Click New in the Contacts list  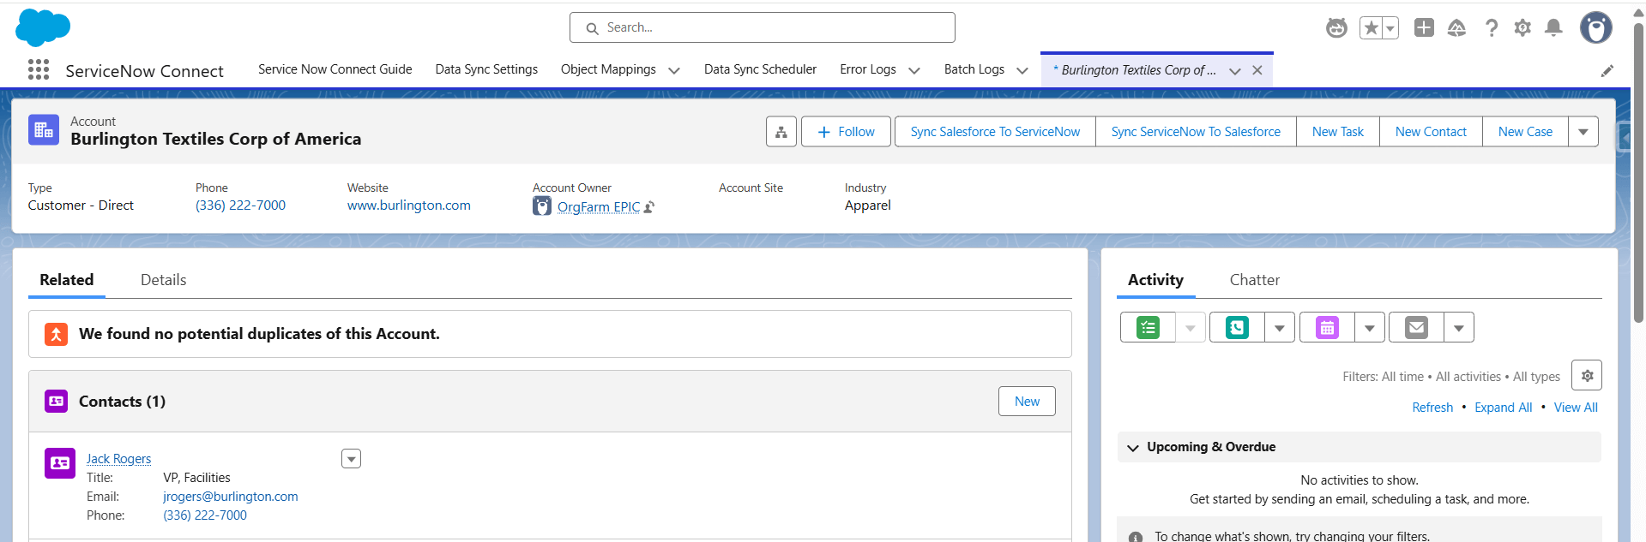pos(1027,402)
